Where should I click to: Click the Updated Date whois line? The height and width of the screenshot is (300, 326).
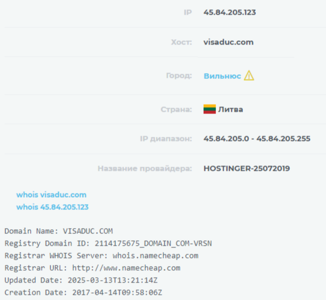81,280
